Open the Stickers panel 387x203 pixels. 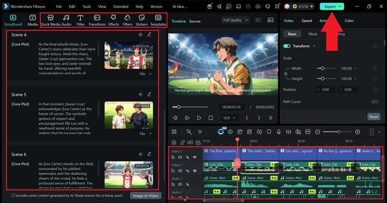(x=142, y=20)
